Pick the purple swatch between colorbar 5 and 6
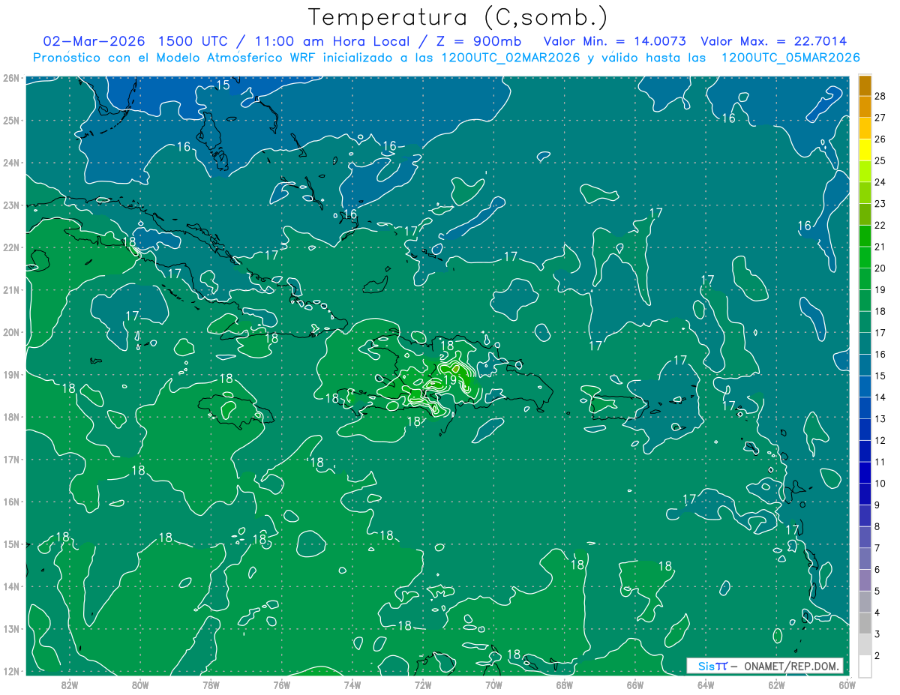The width and height of the screenshot is (900, 695). 865,580
